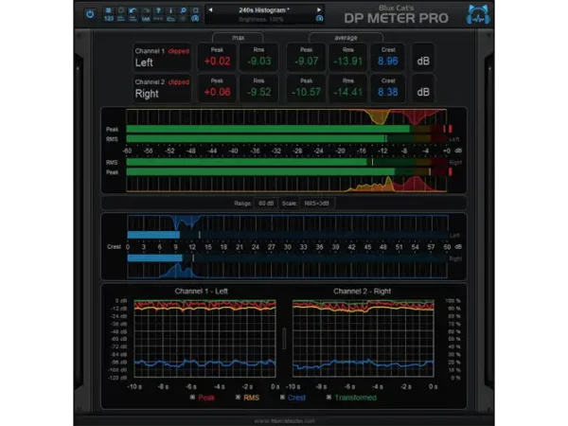Open the Scale RMS+3dB dropdown
Screen dimensions: 568x426
316,204
